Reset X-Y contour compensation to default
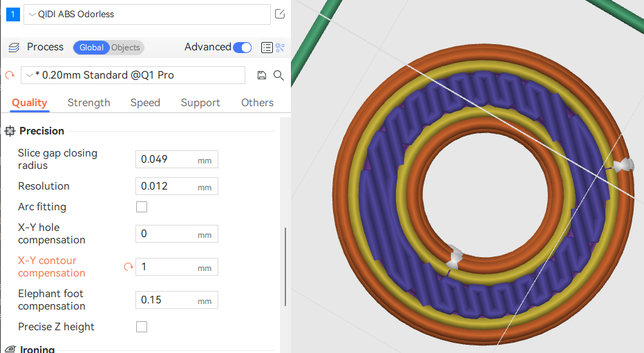 (128, 267)
